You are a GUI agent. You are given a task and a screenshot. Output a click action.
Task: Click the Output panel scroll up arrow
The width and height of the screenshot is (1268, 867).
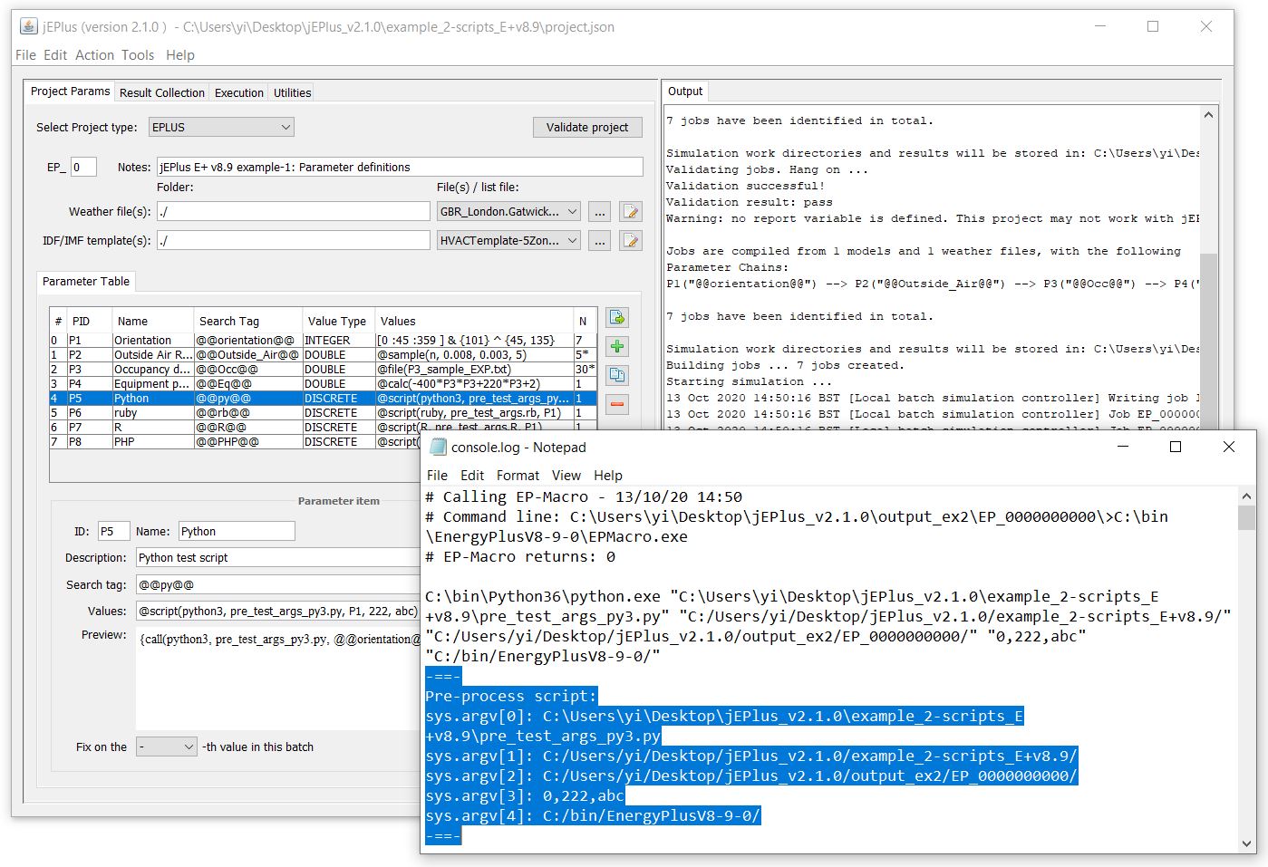point(1208,115)
